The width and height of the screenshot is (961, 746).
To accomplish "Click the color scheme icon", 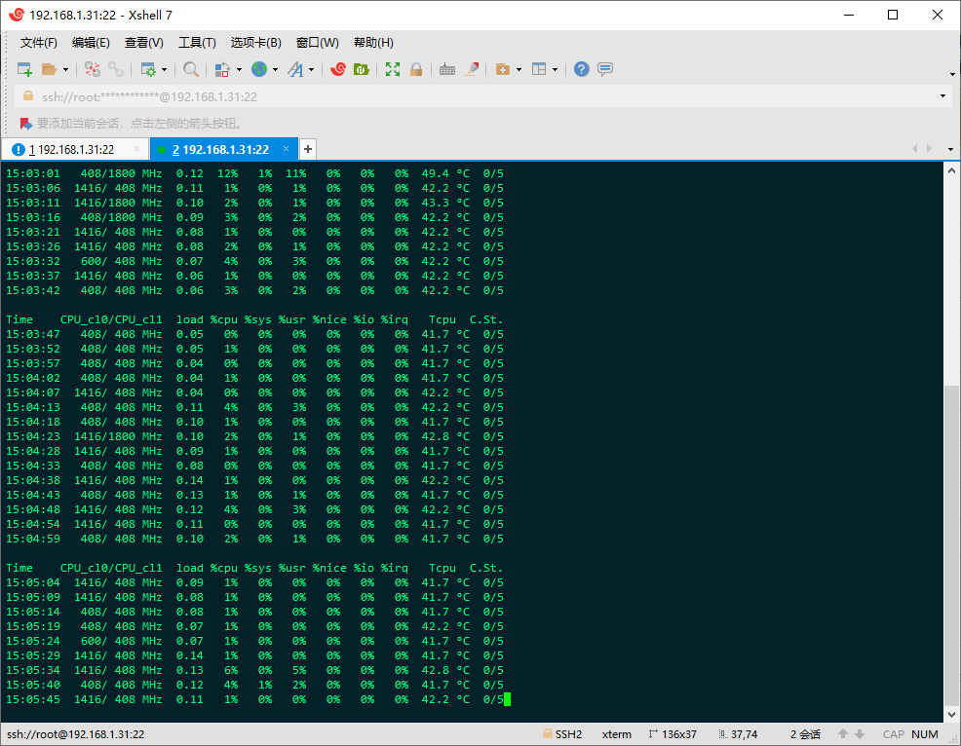I will coord(222,69).
